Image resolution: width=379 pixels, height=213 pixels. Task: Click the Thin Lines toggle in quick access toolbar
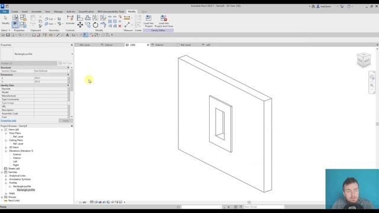(x=85, y=35)
